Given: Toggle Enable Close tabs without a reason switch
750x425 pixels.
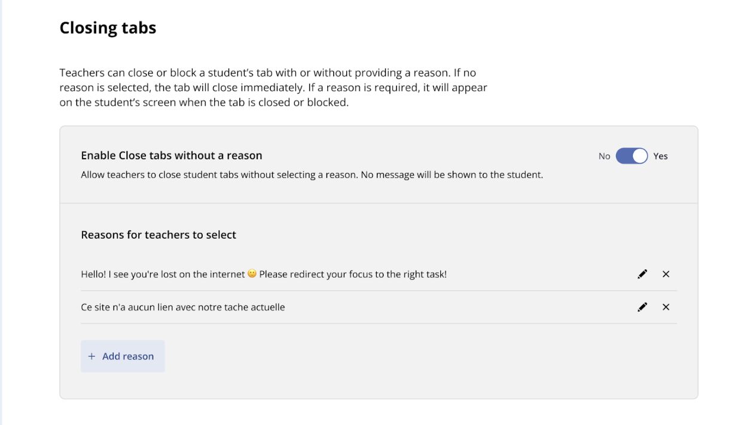Looking at the screenshot, I should (632, 156).
